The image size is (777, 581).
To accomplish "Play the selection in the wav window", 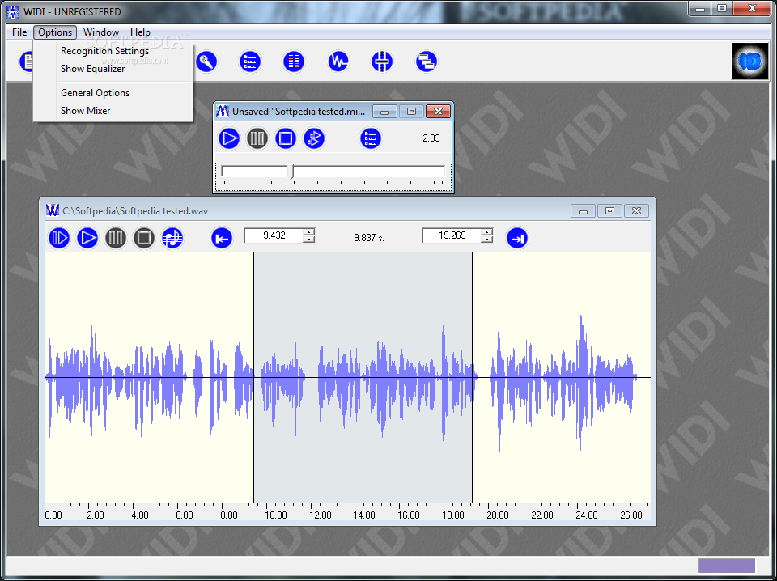I will pos(59,238).
